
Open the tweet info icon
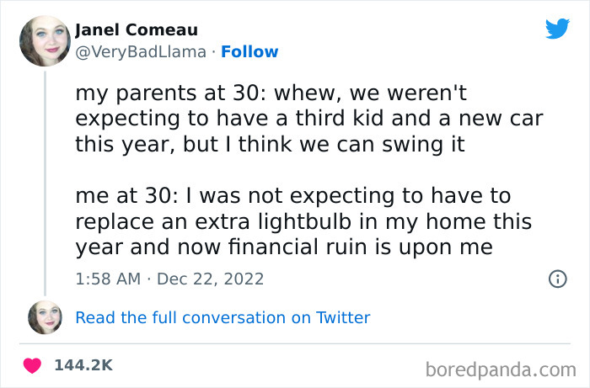click(557, 279)
